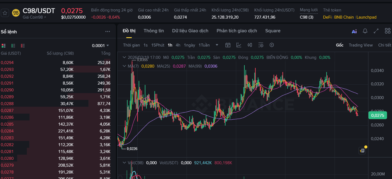Click the current price tag 0,0275 on axis

pyautogui.click(x=378, y=116)
